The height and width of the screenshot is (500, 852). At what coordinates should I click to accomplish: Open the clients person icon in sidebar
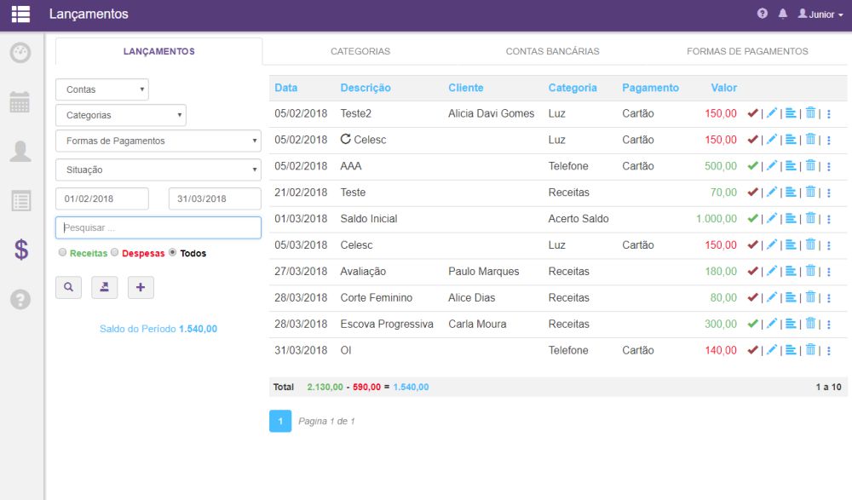[x=20, y=151]
